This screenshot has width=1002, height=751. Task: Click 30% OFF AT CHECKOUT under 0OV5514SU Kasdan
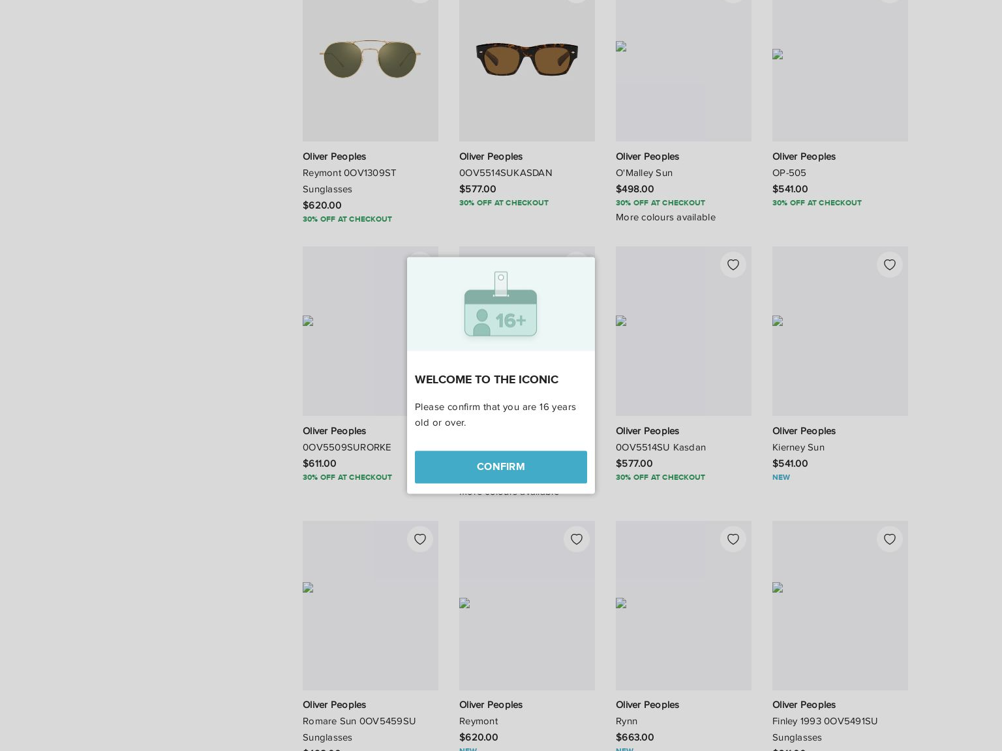tap(660, 477)
